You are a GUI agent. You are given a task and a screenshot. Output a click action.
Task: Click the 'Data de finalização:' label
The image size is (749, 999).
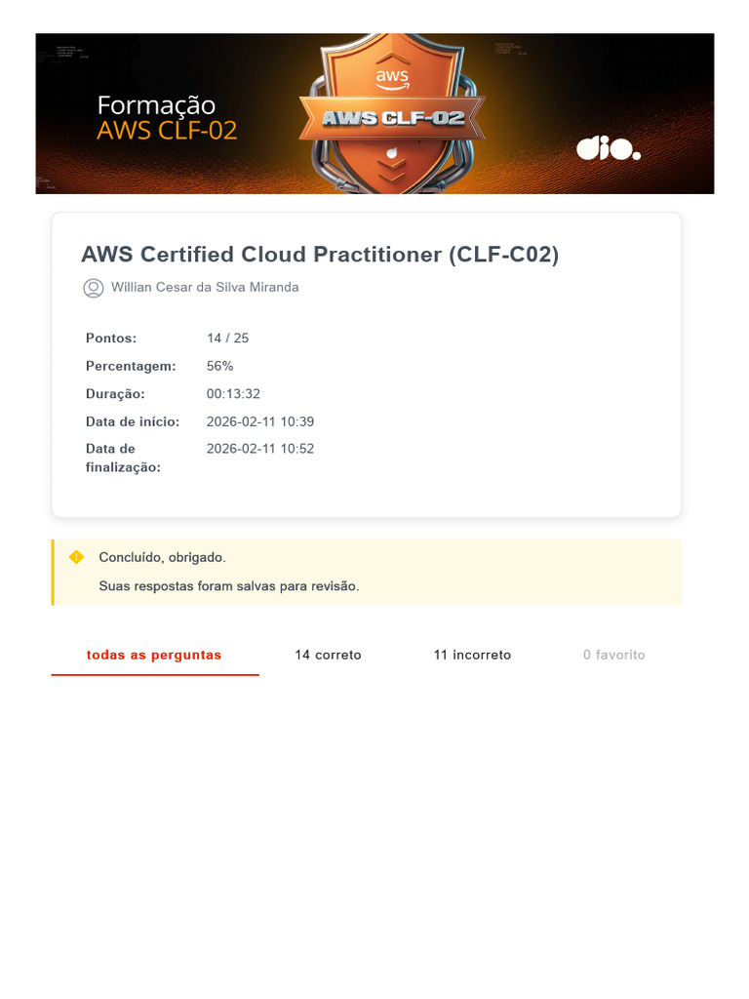coord(123,459)
